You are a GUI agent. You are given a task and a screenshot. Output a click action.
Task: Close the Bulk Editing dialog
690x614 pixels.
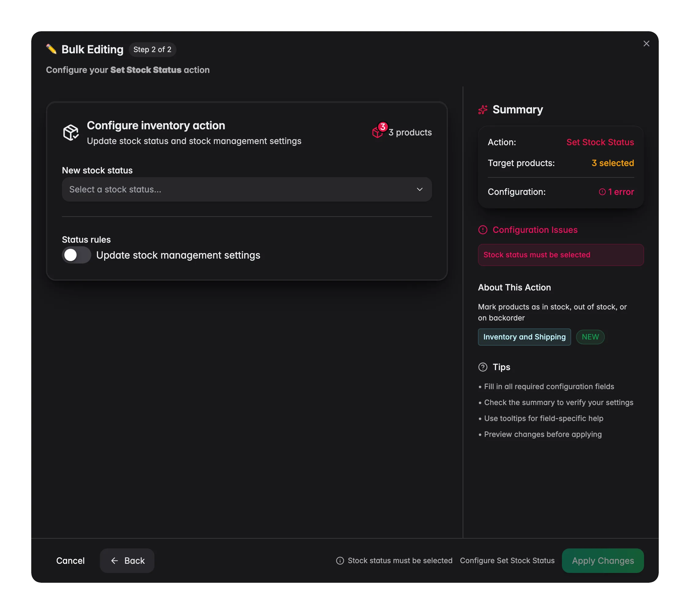tap(646, 44)
